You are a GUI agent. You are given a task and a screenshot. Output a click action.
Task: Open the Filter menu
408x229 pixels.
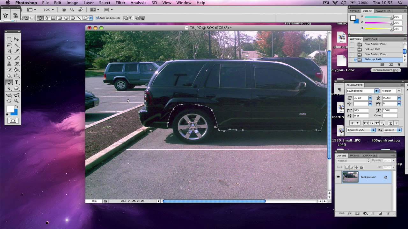coord(120,3)
